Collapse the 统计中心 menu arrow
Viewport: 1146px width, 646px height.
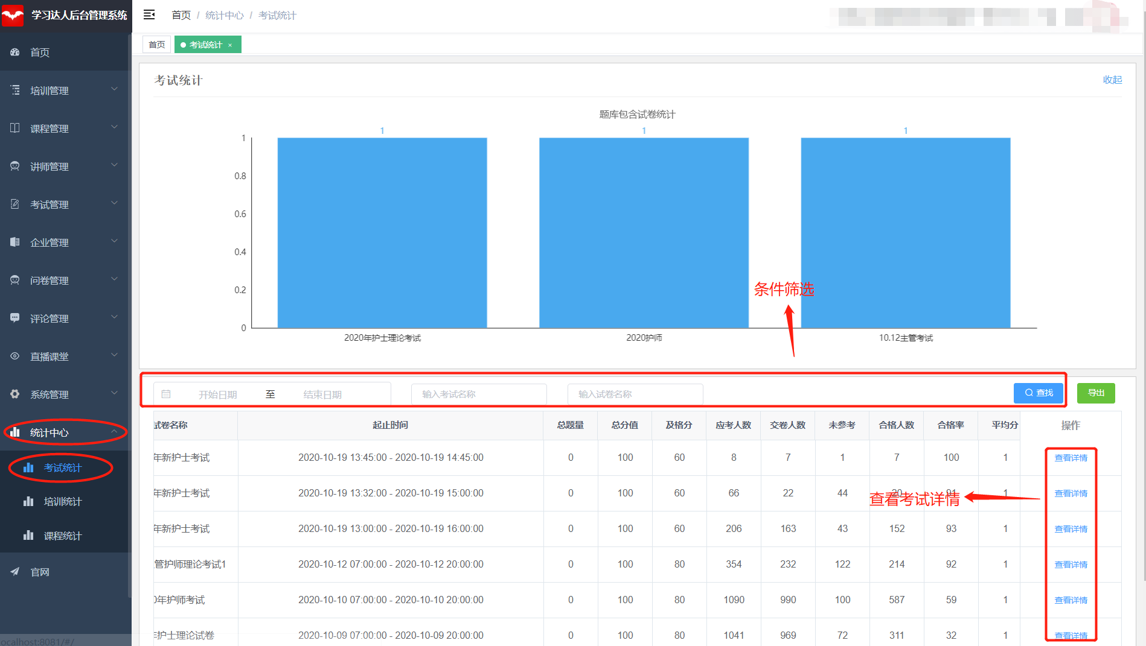pyautogui.click(x=114, y=431)
